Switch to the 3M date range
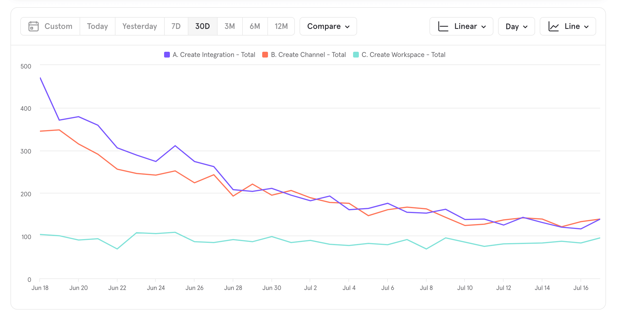The width and height of the screenshot is (617, 318). 229,26
